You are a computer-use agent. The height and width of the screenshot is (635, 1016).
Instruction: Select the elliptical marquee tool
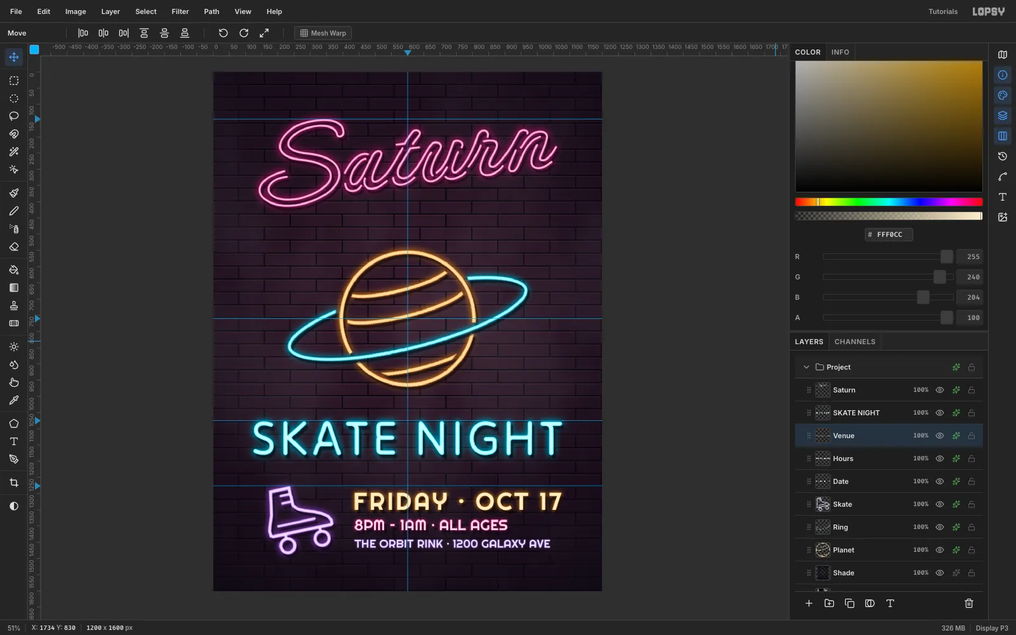coord(13,98)
